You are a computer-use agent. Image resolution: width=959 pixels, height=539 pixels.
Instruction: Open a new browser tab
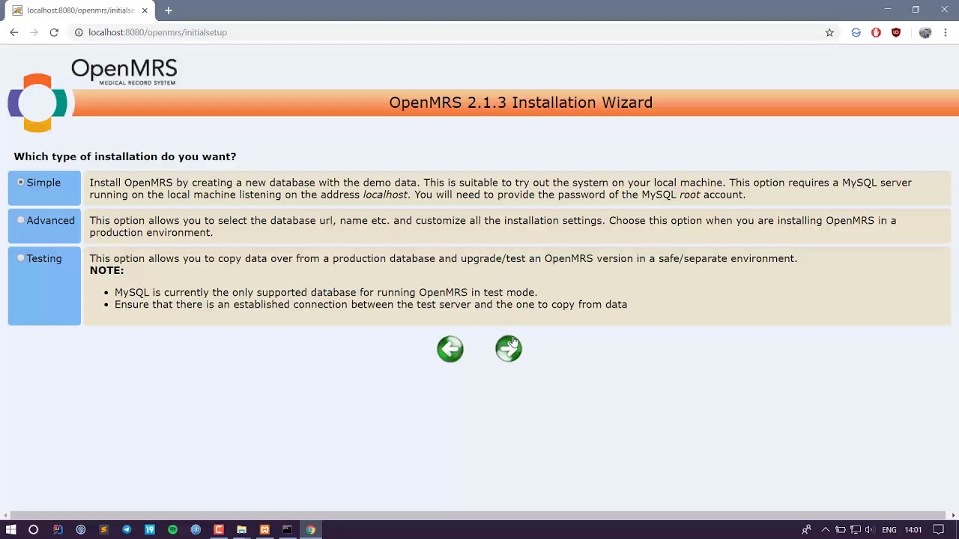point(169,10)
